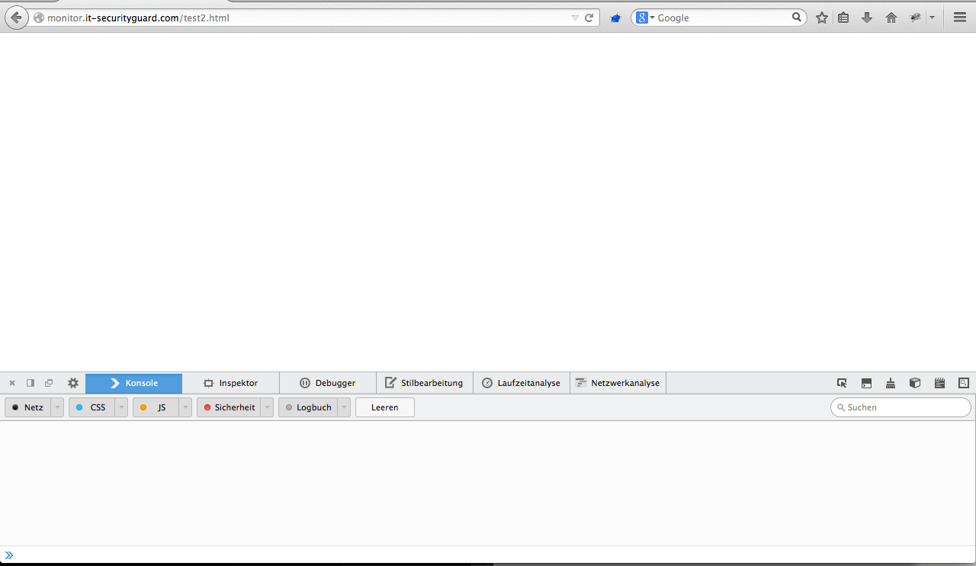Open the Firefox hamburger menu

coord(960,18)
